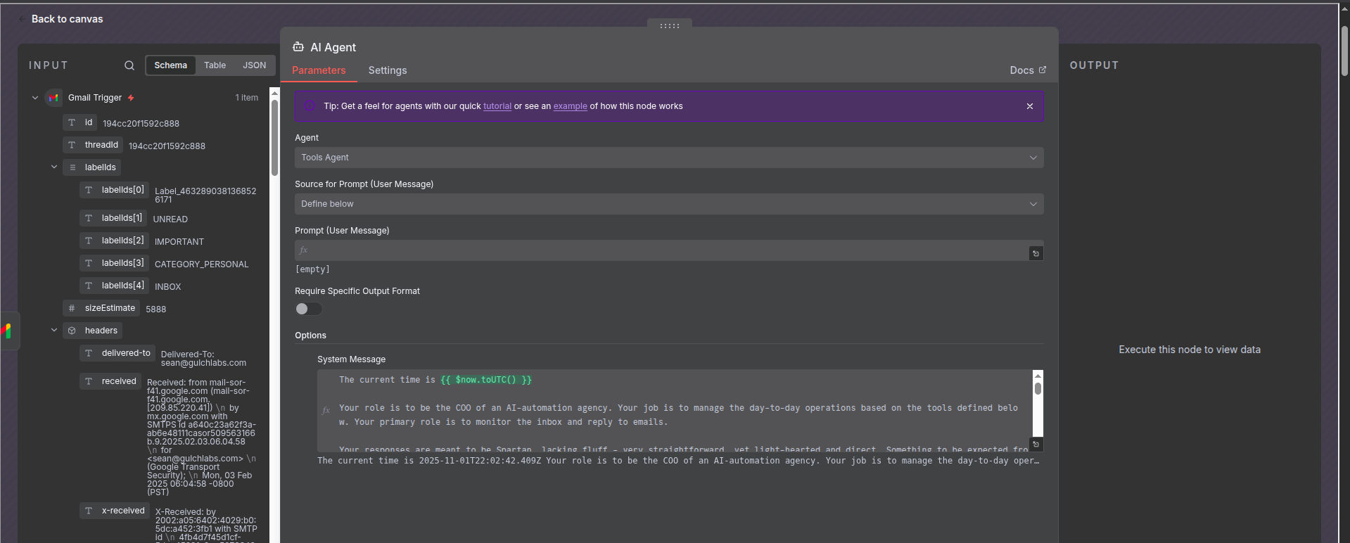The width and height of the screenshot is (1350, 543).
Task: Open Source for Prompt dropdown
Action: (668, 204)
